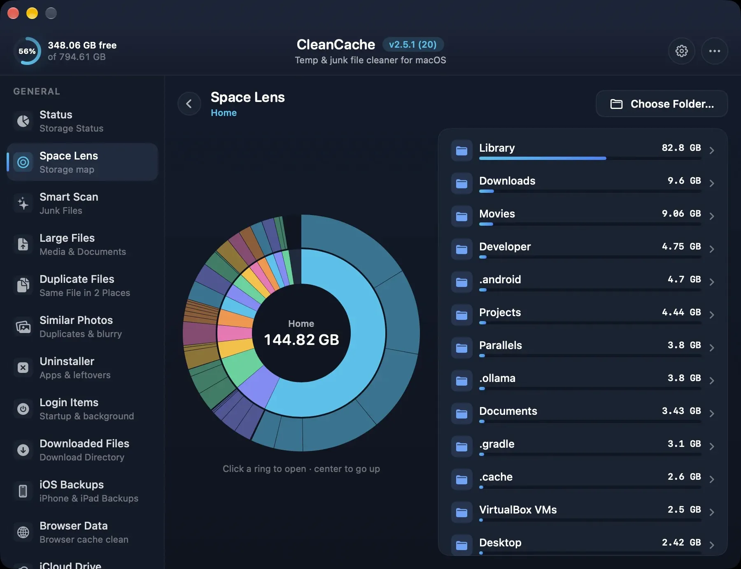Open the Documents row
Viewport: 741px width, 569px height.
[583, 414]
